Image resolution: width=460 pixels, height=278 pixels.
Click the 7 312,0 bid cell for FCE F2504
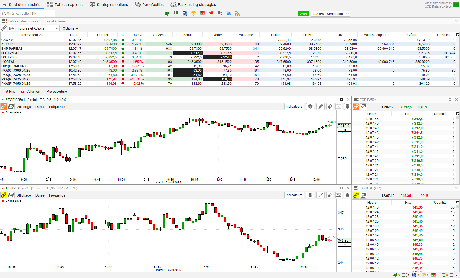pyautogui.click(x=188, y=53)
